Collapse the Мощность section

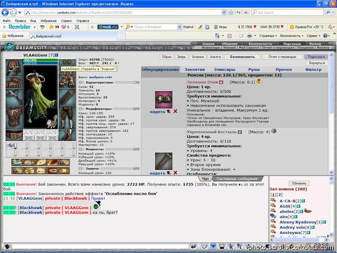point(80,149)
